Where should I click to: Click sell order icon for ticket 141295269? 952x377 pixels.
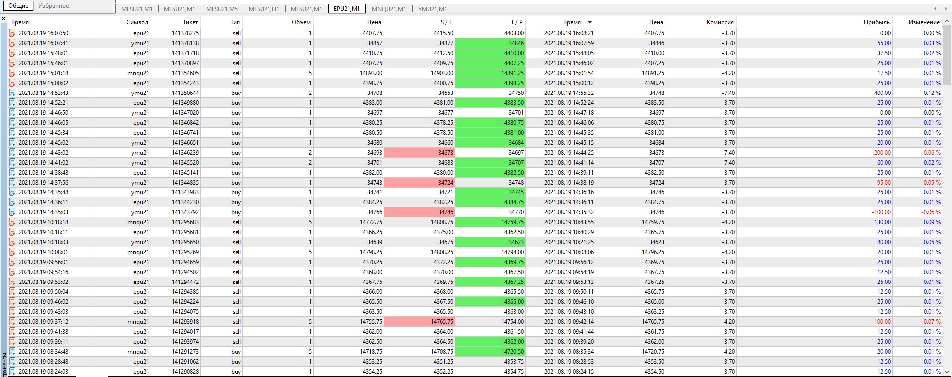tap(13, 252)
